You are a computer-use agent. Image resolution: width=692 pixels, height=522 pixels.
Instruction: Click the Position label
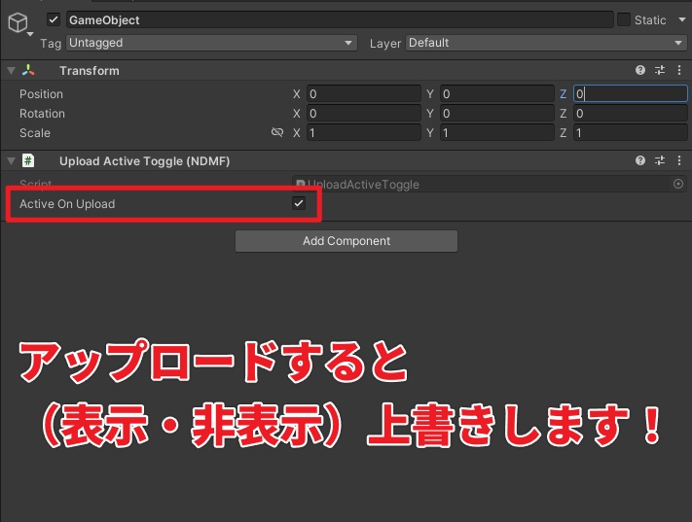pyautogui.click(x=41, y=94)
